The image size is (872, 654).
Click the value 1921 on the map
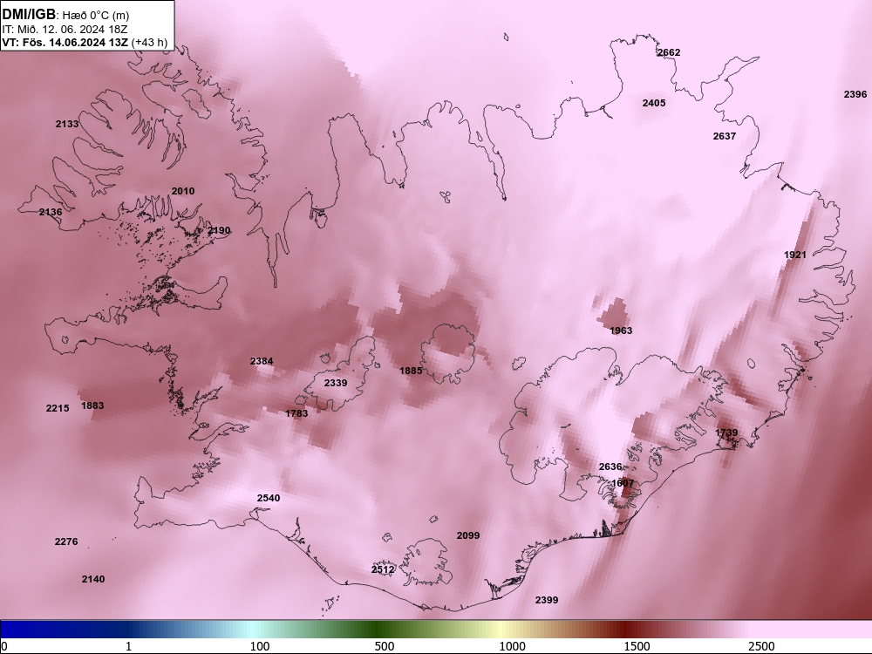(x=795, y=255)
